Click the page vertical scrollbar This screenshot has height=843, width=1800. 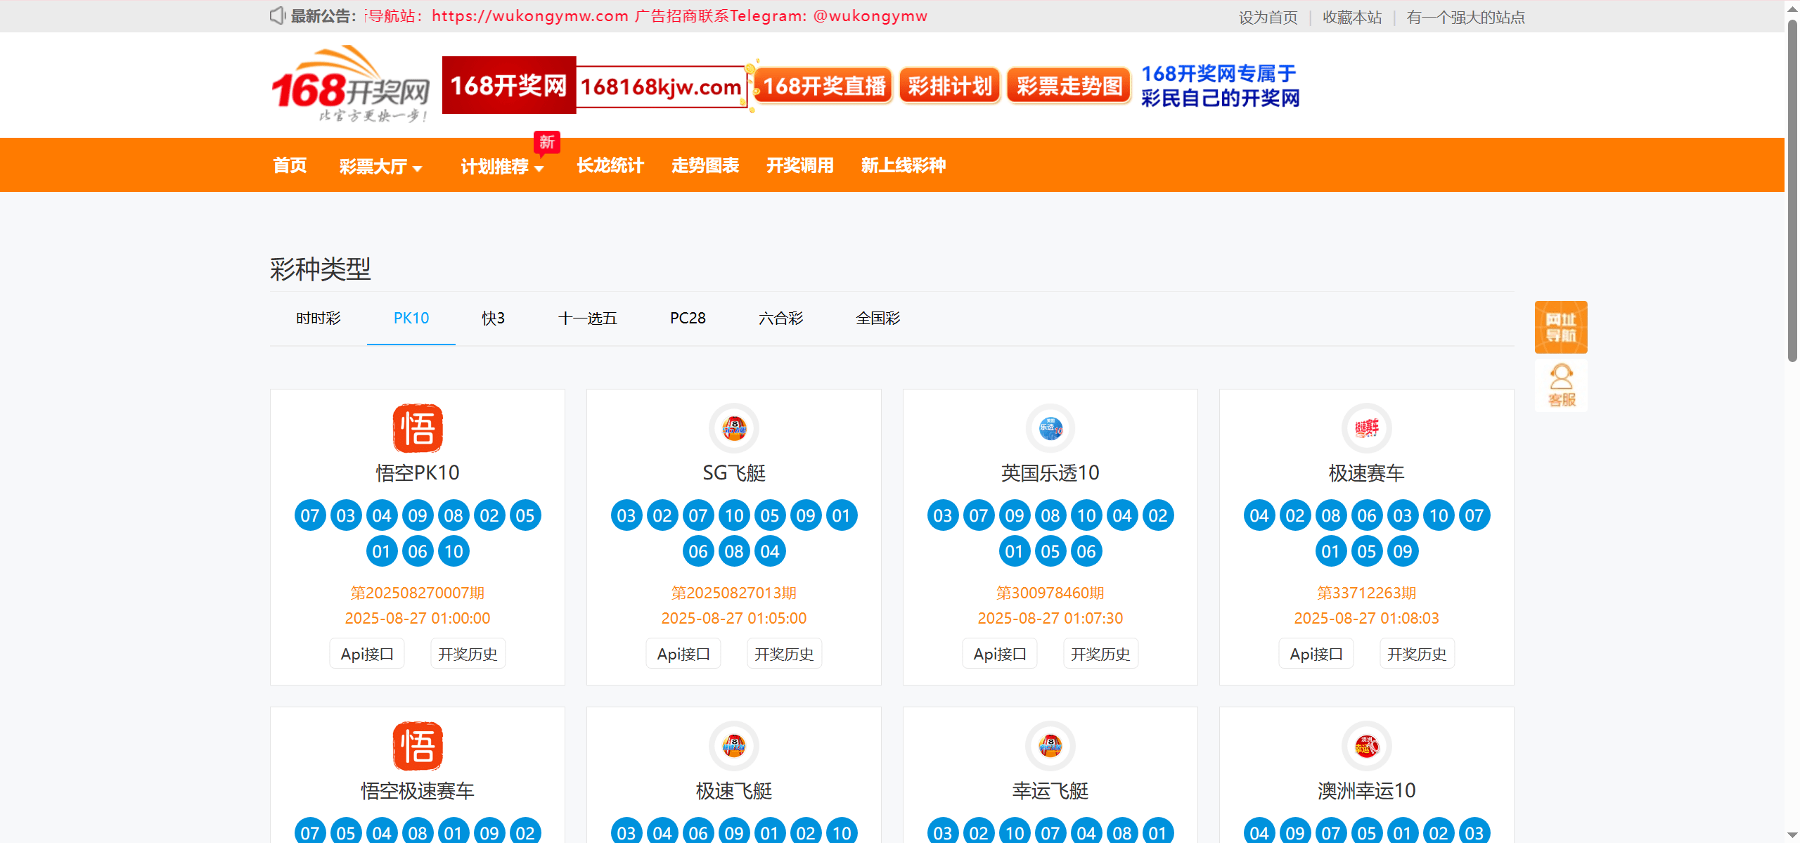(1792, 190)
